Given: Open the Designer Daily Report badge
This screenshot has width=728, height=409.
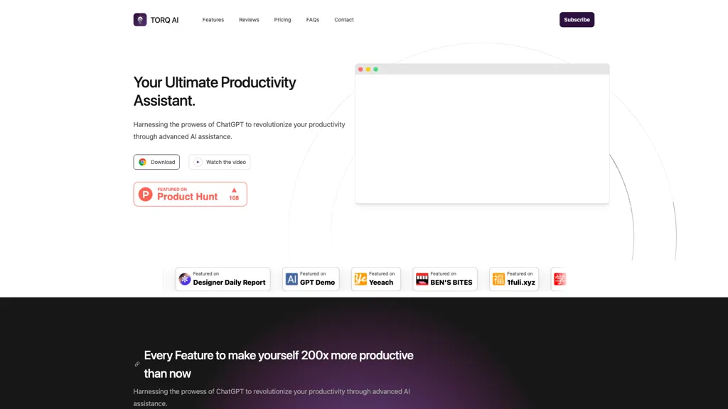Looking at the screenshot, I should coord(223,278).
